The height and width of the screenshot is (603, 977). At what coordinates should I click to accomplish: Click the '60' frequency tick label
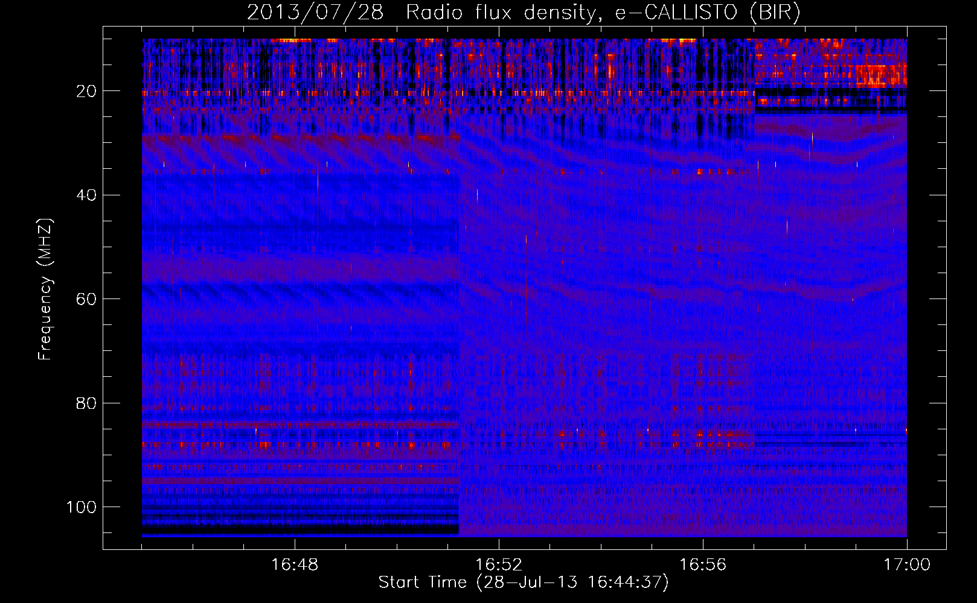86,300
